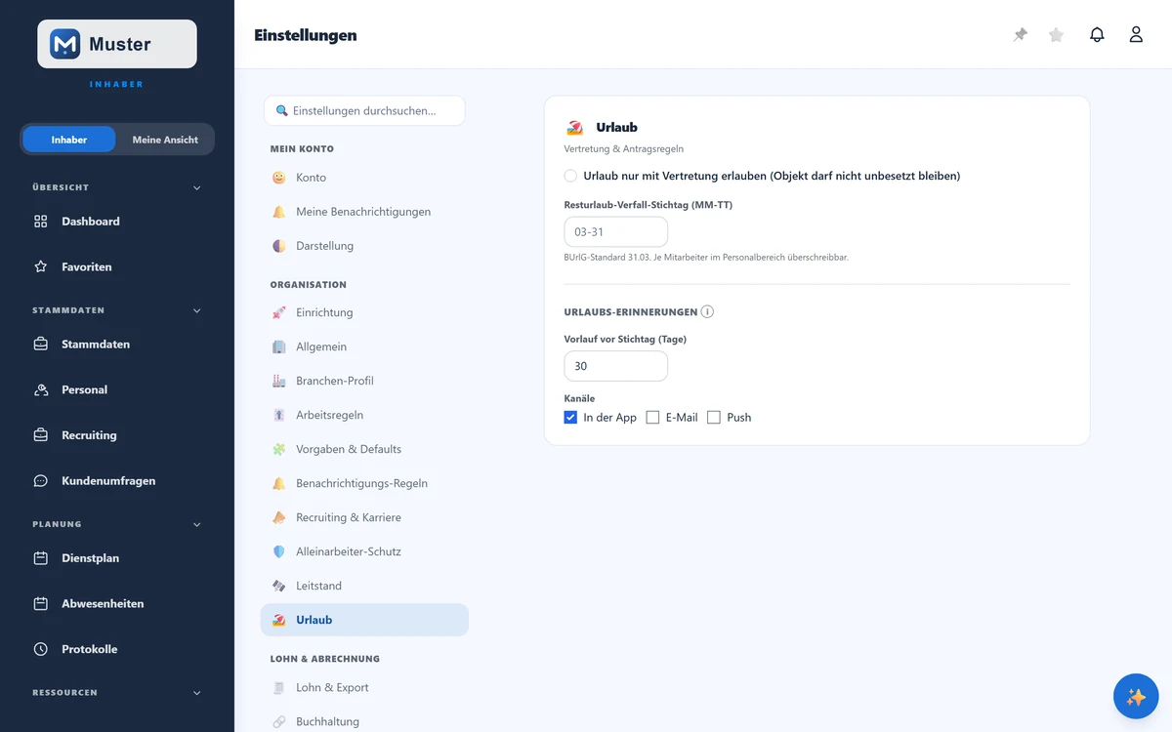Open Benachrichtigungs-Regeln settings
This screenshot has height=732, width=1172.
(x=364, y=483)
